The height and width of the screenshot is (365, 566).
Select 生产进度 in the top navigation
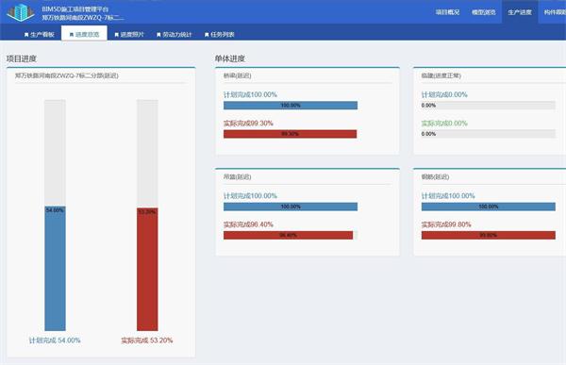pyautogui.click(x=520, y=12)
